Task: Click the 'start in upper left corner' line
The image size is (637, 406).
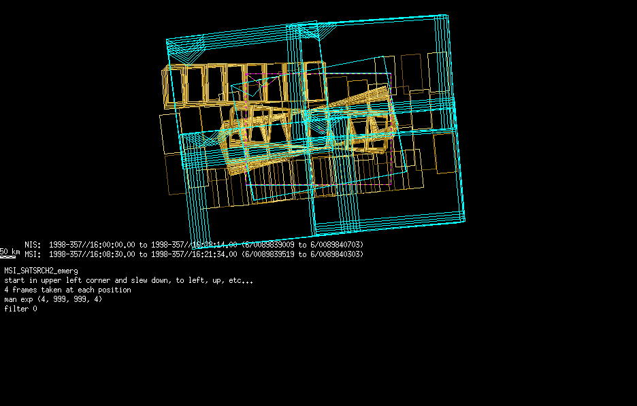Action: 129,281
